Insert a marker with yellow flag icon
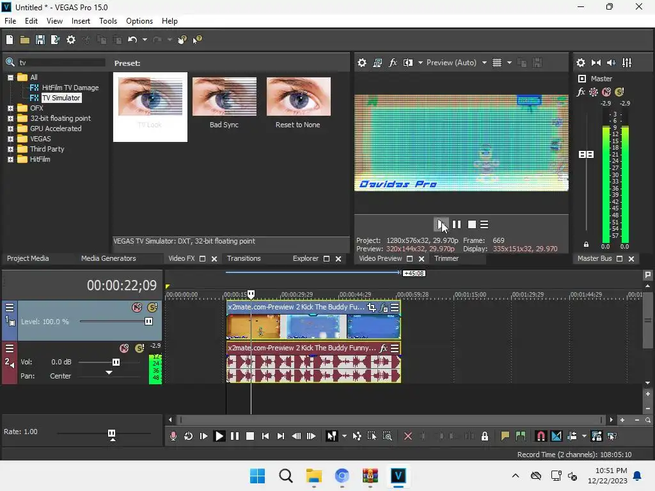Screen dimensions: 655x491 tap(505, 436)
